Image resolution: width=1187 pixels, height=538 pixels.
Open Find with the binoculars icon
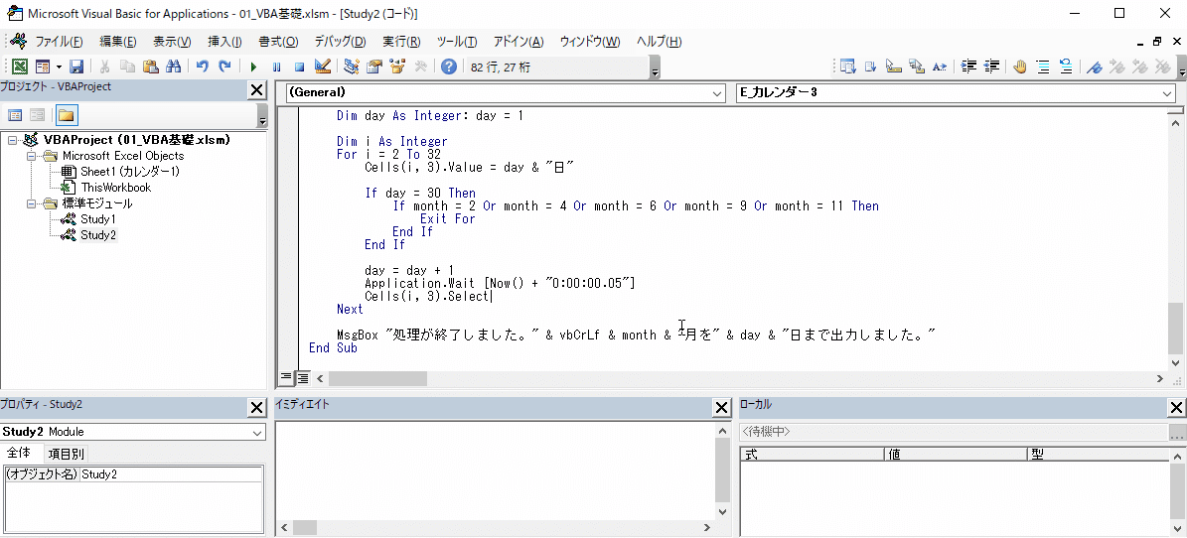(174, 67)
